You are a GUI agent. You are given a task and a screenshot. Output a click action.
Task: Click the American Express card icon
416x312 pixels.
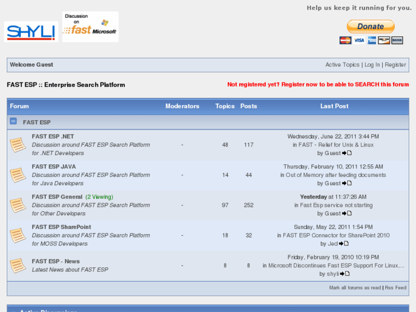pyautogui.click(x=372, y=41)
